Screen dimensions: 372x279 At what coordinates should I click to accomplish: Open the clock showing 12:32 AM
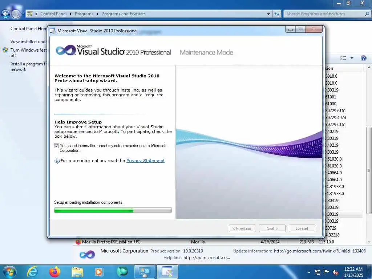pyautogui.click(x=353, y=272)
